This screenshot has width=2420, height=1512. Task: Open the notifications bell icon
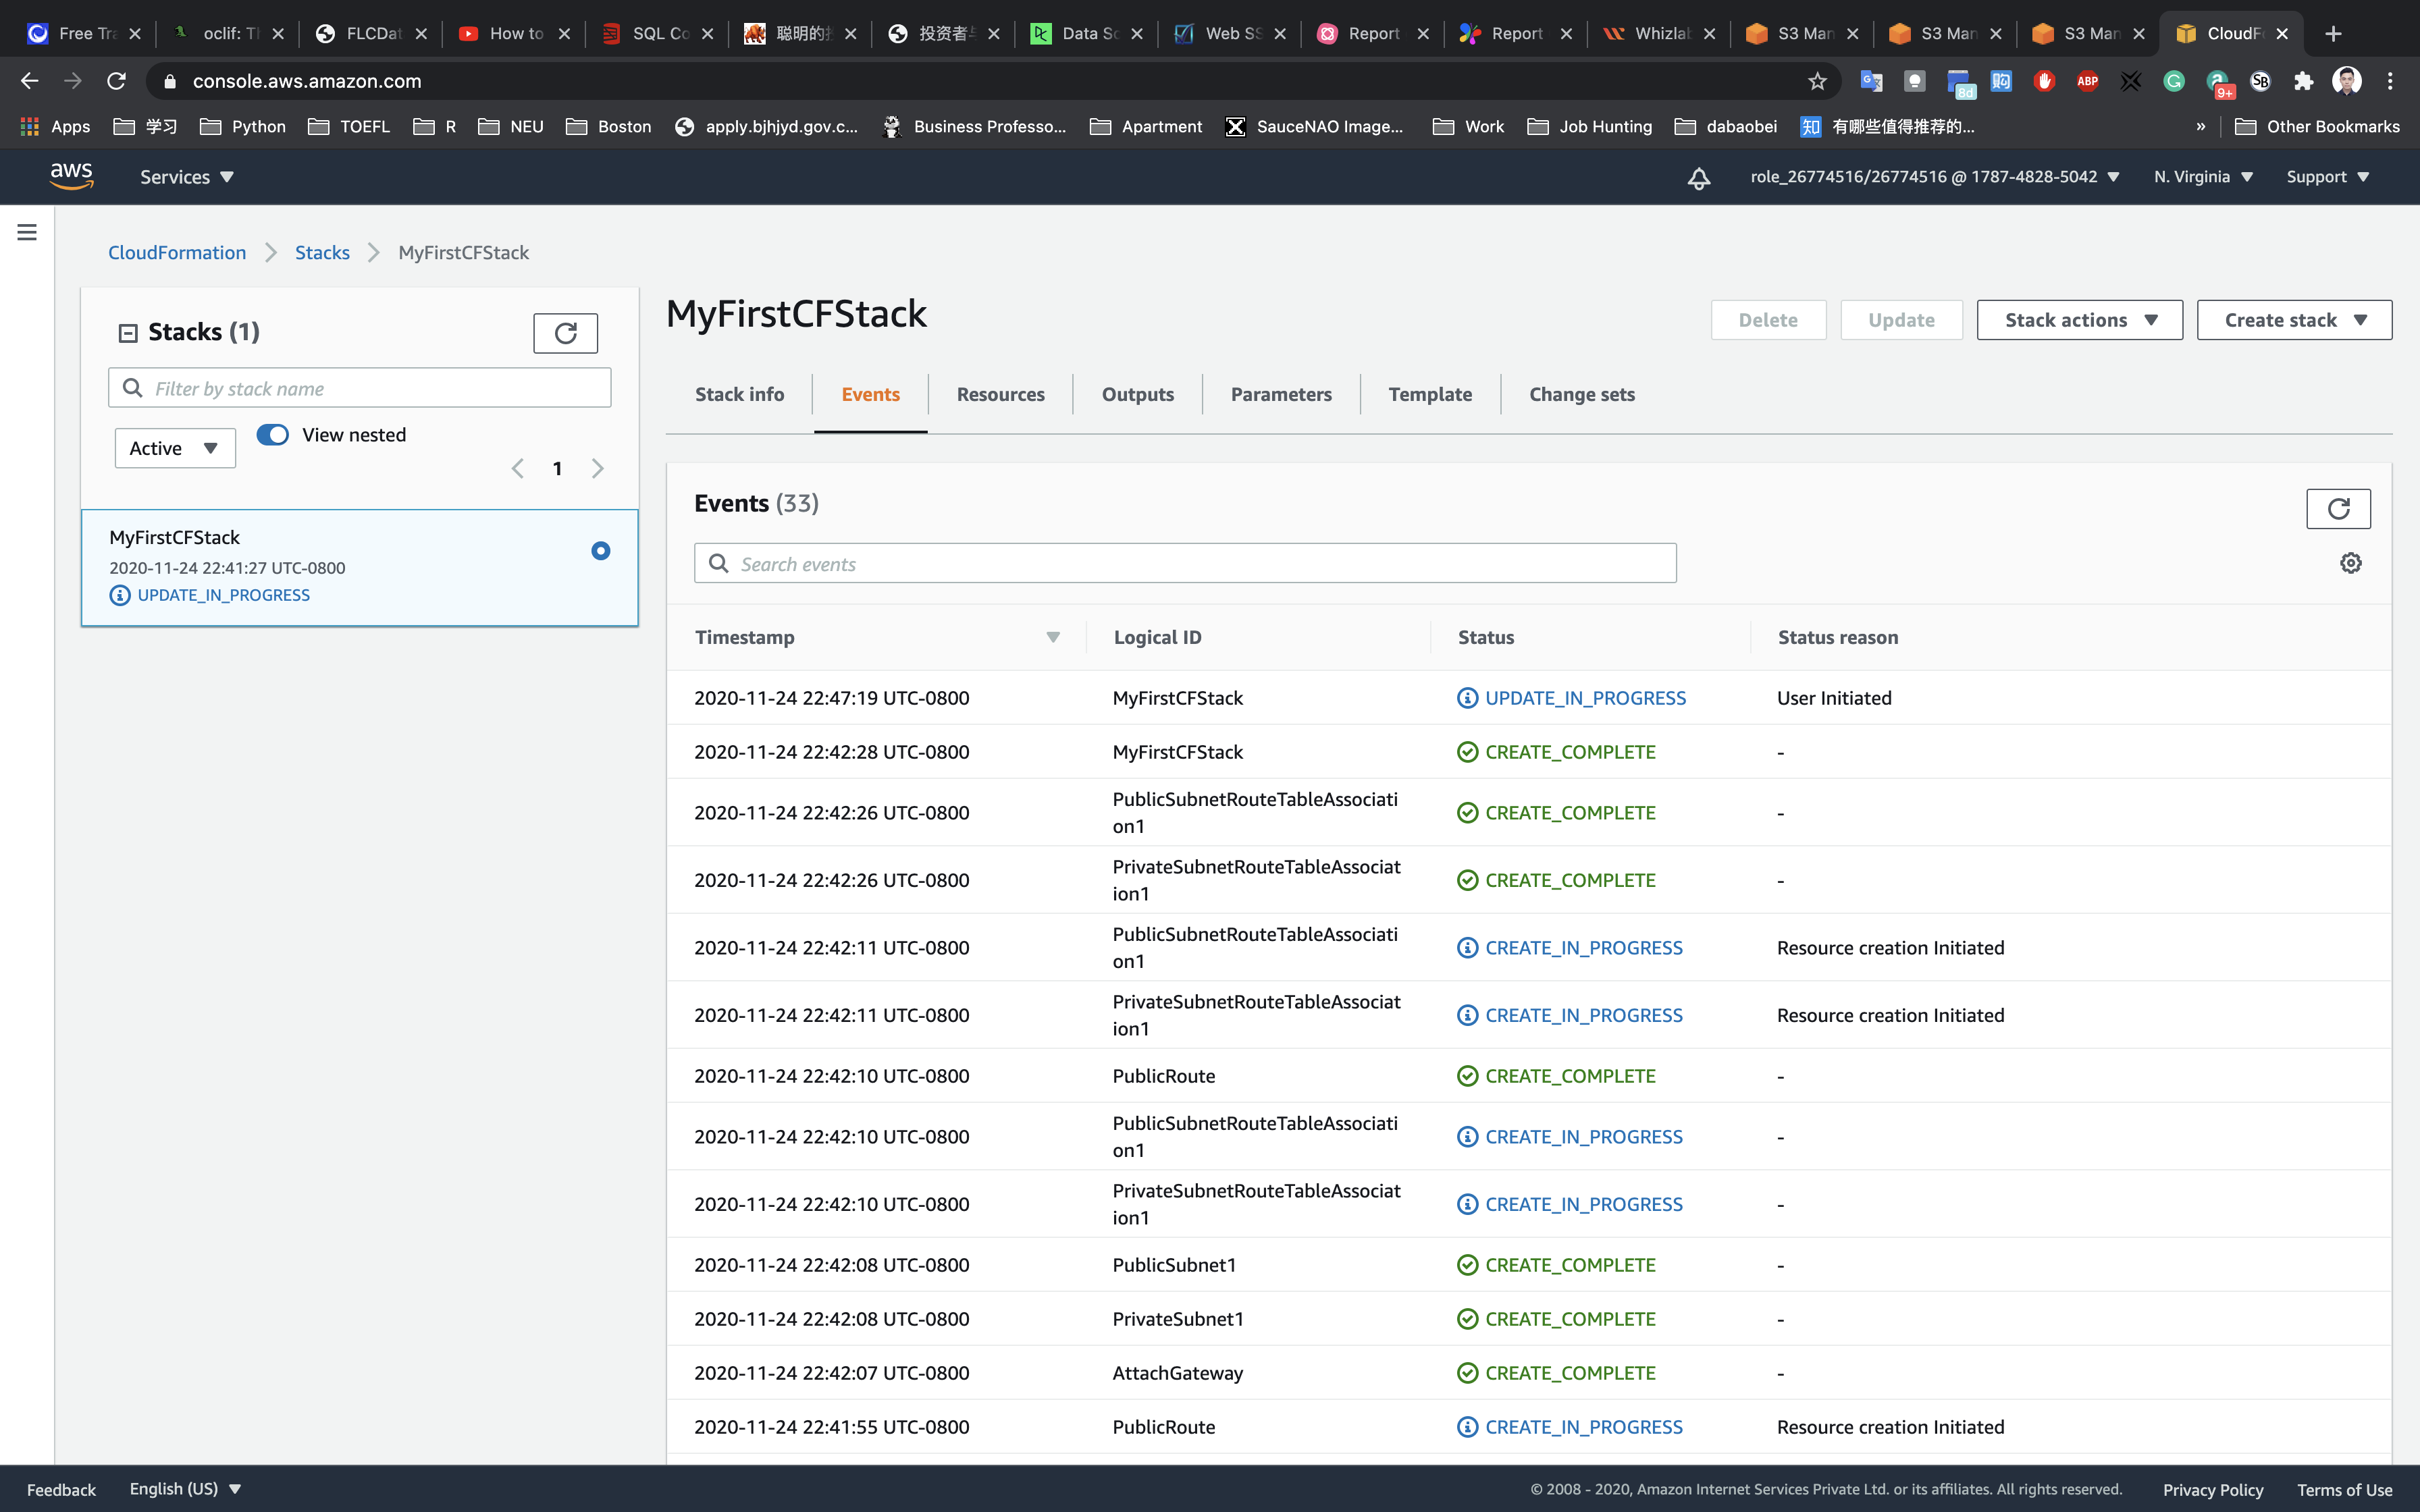pyautogui.click(x=1698, y=177)
